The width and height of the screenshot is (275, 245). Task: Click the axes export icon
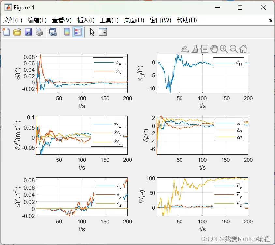click(x=185, y=49)
